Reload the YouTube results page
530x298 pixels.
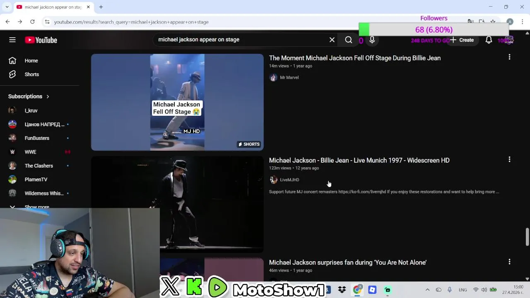pyautogui.click(x=32, y=22)
